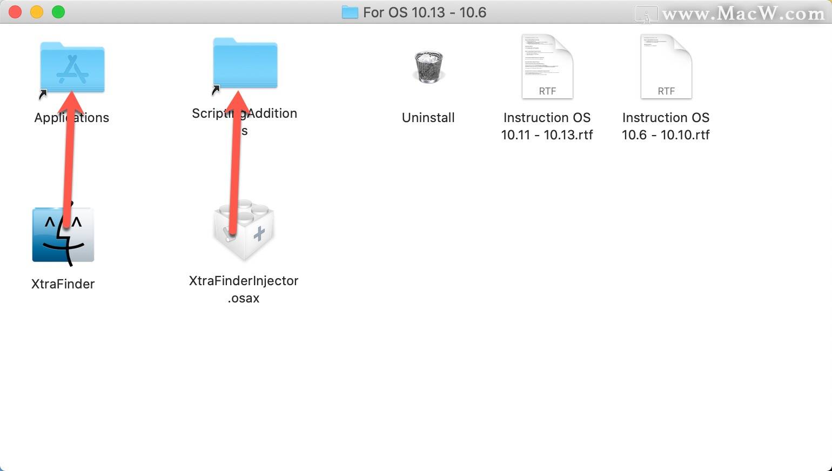Select the Instruction OS 10.11 - 10.13 RTF document icon

pos(547,66)
